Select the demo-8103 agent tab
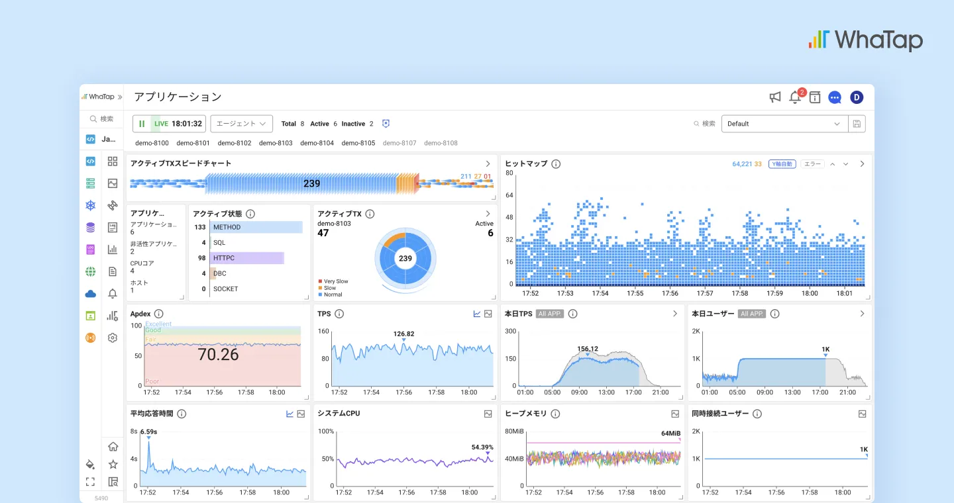 click(276, 143)
